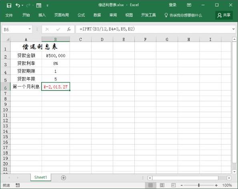238x189 pixels.
Task: Click the form icon in quick access toolbar
Action: (39, 6)
